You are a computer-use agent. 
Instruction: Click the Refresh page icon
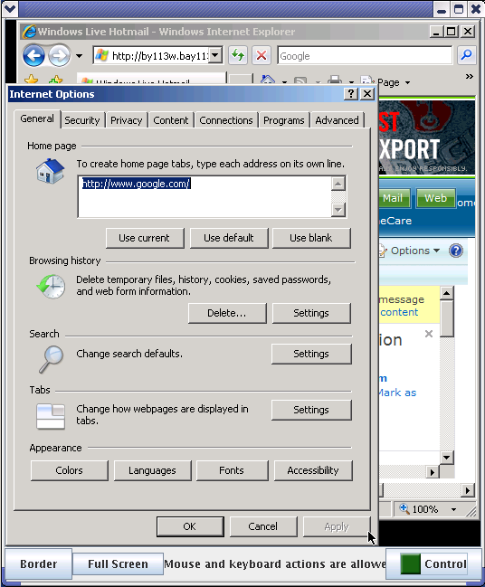[x=238, y=56]
